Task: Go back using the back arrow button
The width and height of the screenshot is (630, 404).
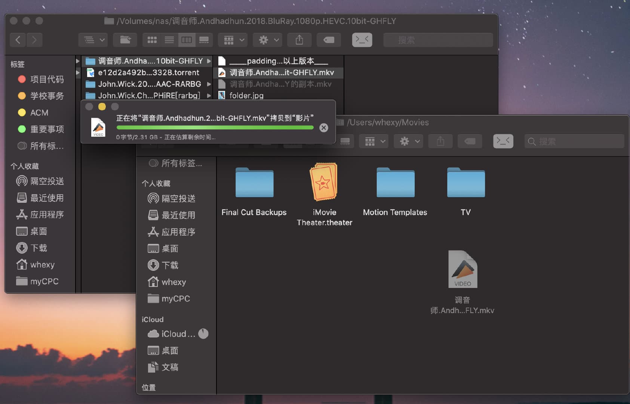Action: pyautogui.click(x=18, y=40)
